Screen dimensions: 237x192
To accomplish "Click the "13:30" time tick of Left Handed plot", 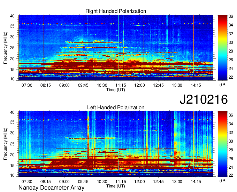I will pyautogui.click(x=177, y=181).
